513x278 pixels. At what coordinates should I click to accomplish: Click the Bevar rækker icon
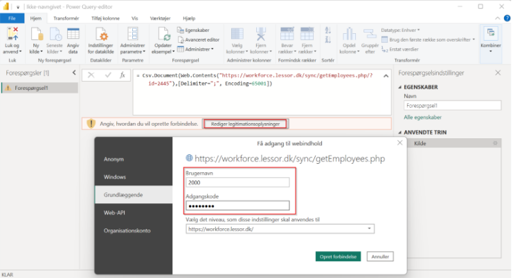[287, 34]
